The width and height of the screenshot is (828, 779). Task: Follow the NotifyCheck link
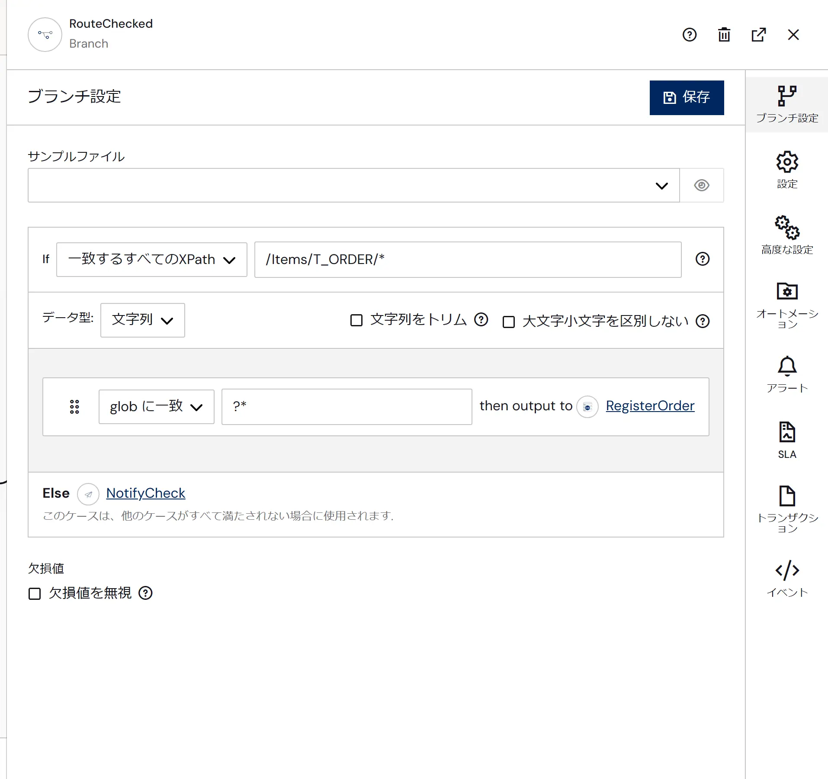(146, 493)
